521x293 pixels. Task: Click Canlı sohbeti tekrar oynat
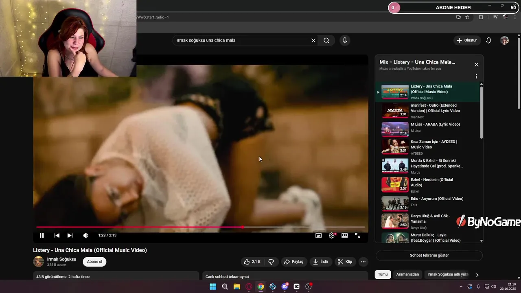click(x=227, y=277)
